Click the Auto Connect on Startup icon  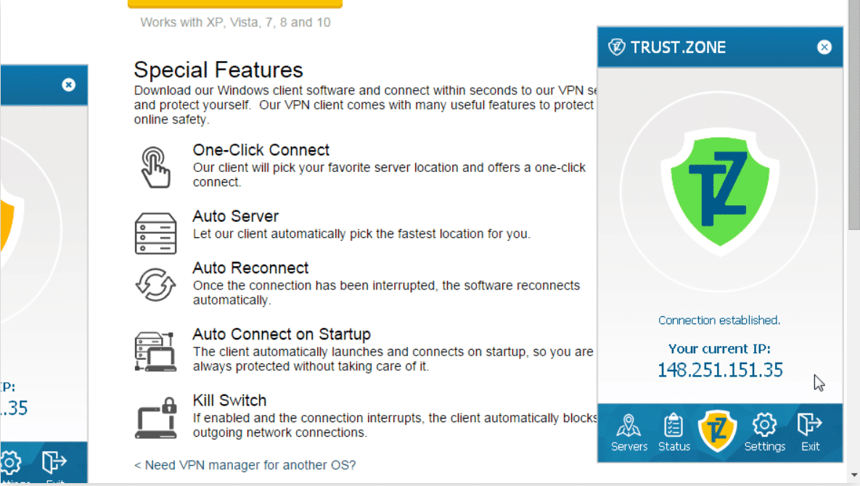(156, 352)
